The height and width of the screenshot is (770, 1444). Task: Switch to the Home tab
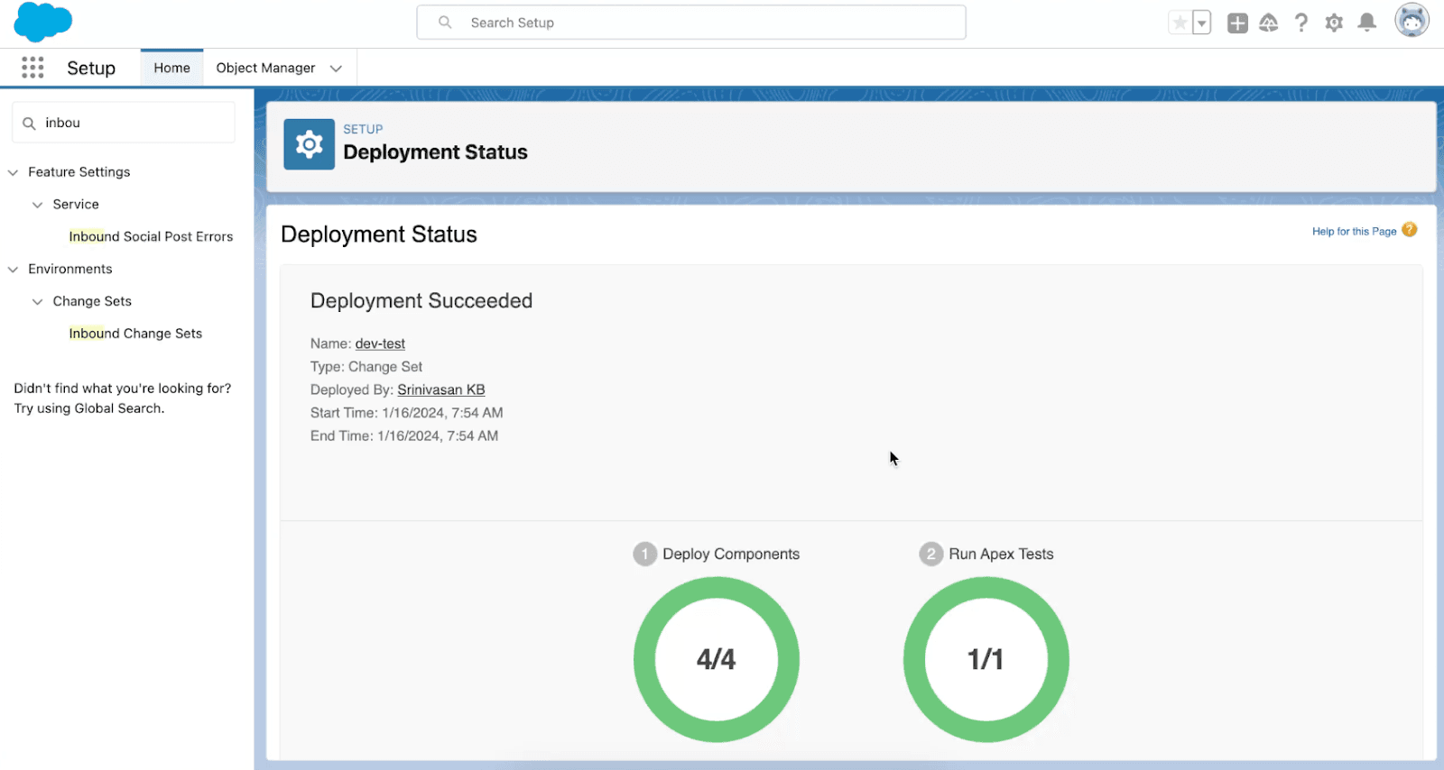pos(171,69)
